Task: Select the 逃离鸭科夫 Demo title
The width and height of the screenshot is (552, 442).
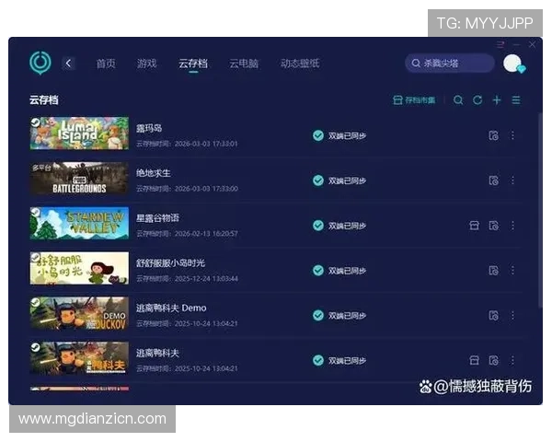Action: point(171,308)
